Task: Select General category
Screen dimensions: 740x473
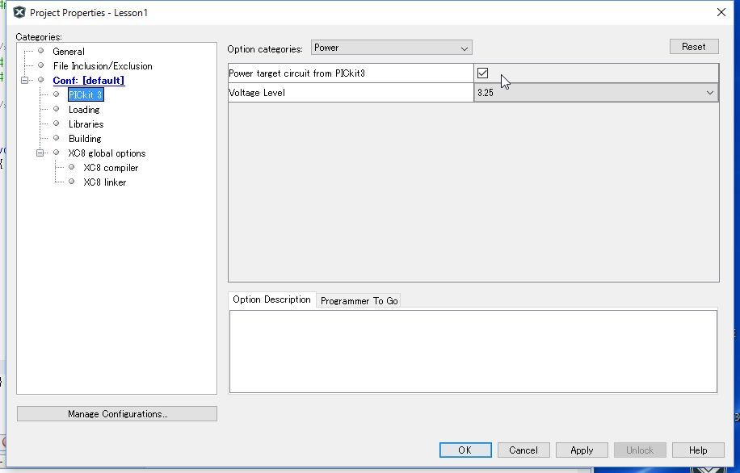Action: click(x=69, y=52)
